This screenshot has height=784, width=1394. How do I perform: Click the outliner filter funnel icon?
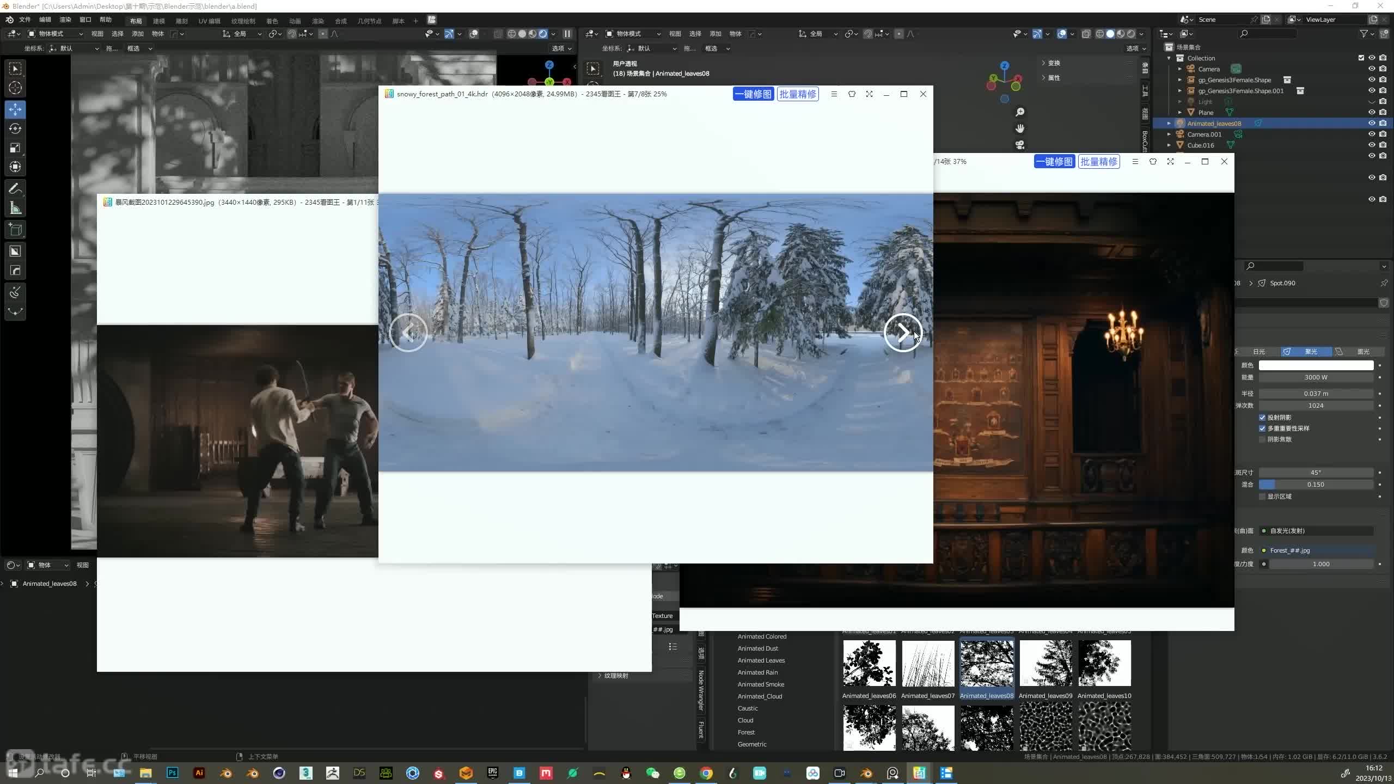click(x=1364, y=34)
